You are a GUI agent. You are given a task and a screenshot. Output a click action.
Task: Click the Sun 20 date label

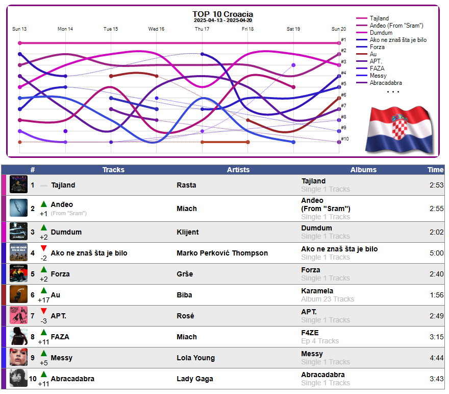click(339, 29)
